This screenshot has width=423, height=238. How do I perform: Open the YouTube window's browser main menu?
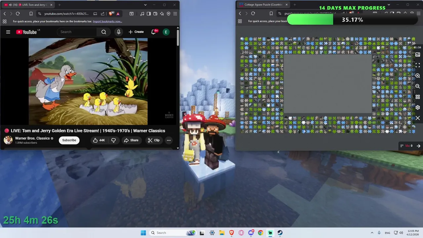[175, 14]
